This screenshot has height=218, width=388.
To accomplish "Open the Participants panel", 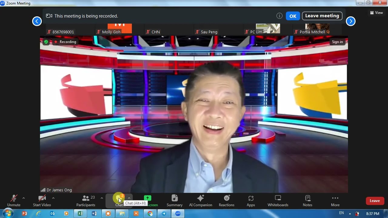I will tap(86, 201).
